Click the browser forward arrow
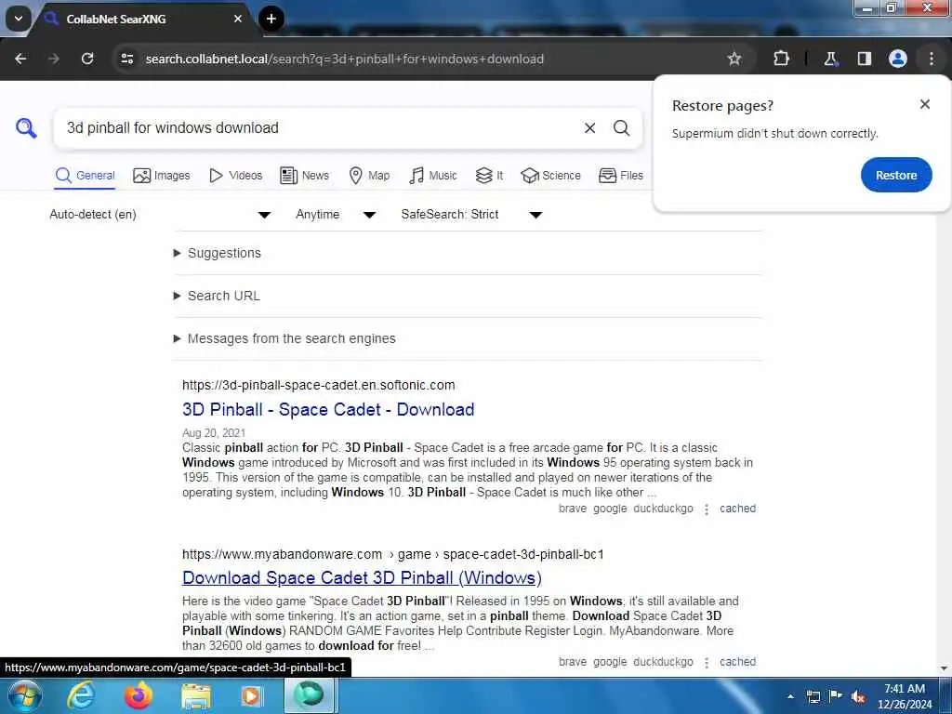The height and width of the screenshot is (714, 952). pyautogui.click(x=54, y=59)
